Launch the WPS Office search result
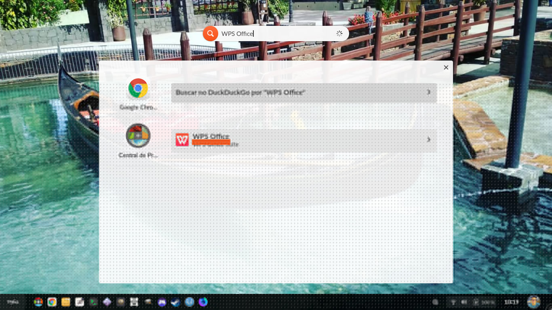552x310 pixels. 299,140
